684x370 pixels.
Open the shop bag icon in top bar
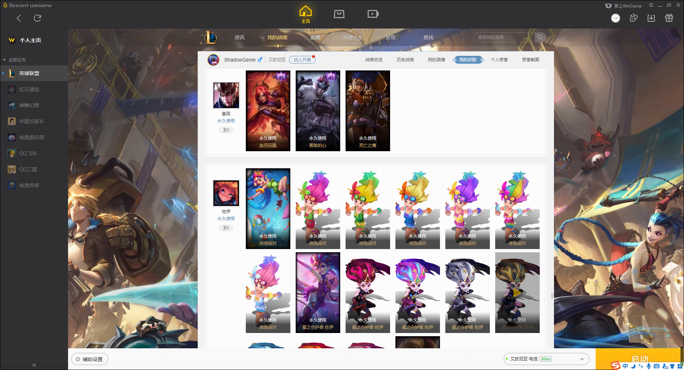[339, 14]
